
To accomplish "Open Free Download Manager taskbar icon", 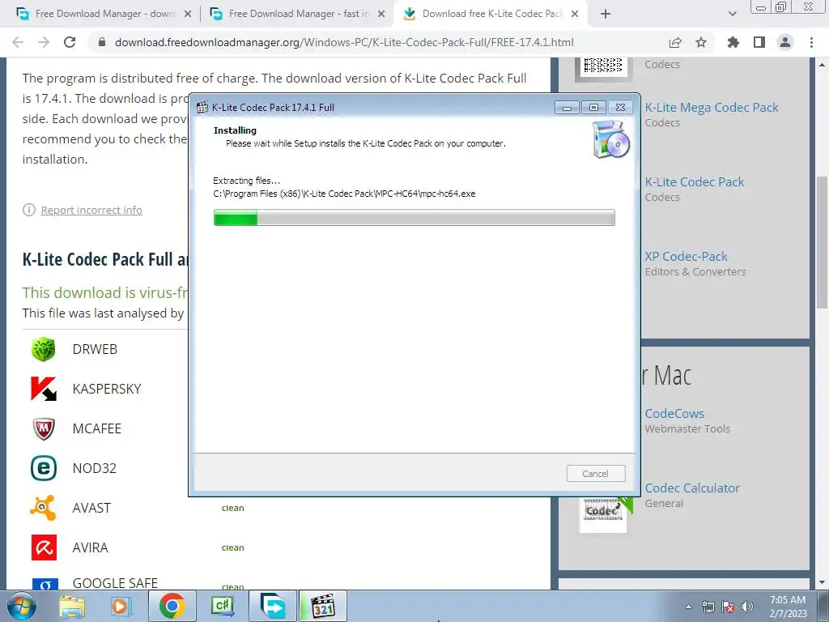I will coord(272,606).
